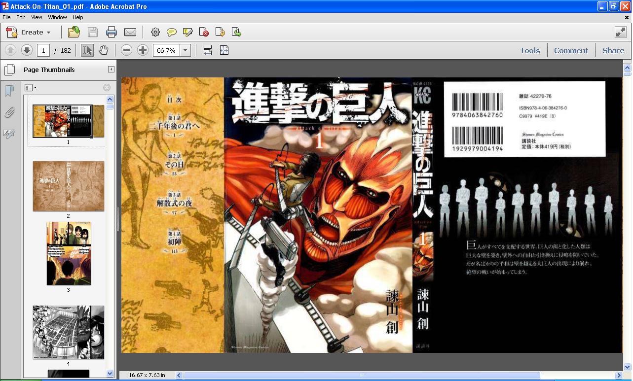Select the Highlight Text tool
The width and height of the screenshot is (633, 381).
click(188, 33)
